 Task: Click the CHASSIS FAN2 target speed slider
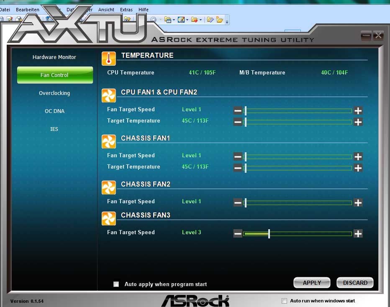[x=298, y=202]
